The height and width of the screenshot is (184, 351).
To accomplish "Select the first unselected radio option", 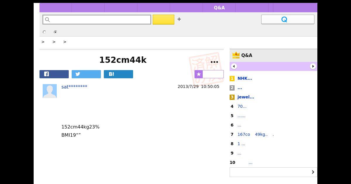I will [44, 32].
